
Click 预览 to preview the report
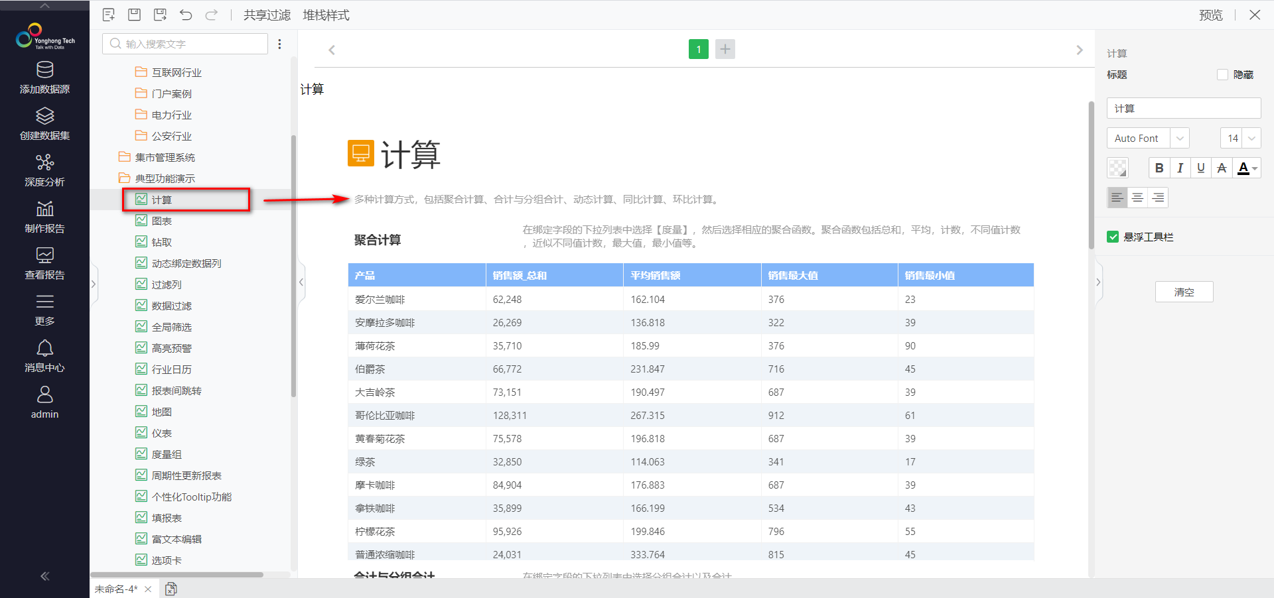pos(1210,15)
